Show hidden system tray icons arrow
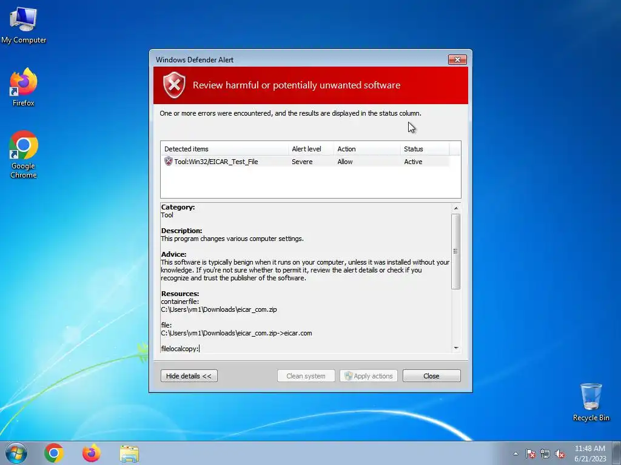 click(515, 453)
